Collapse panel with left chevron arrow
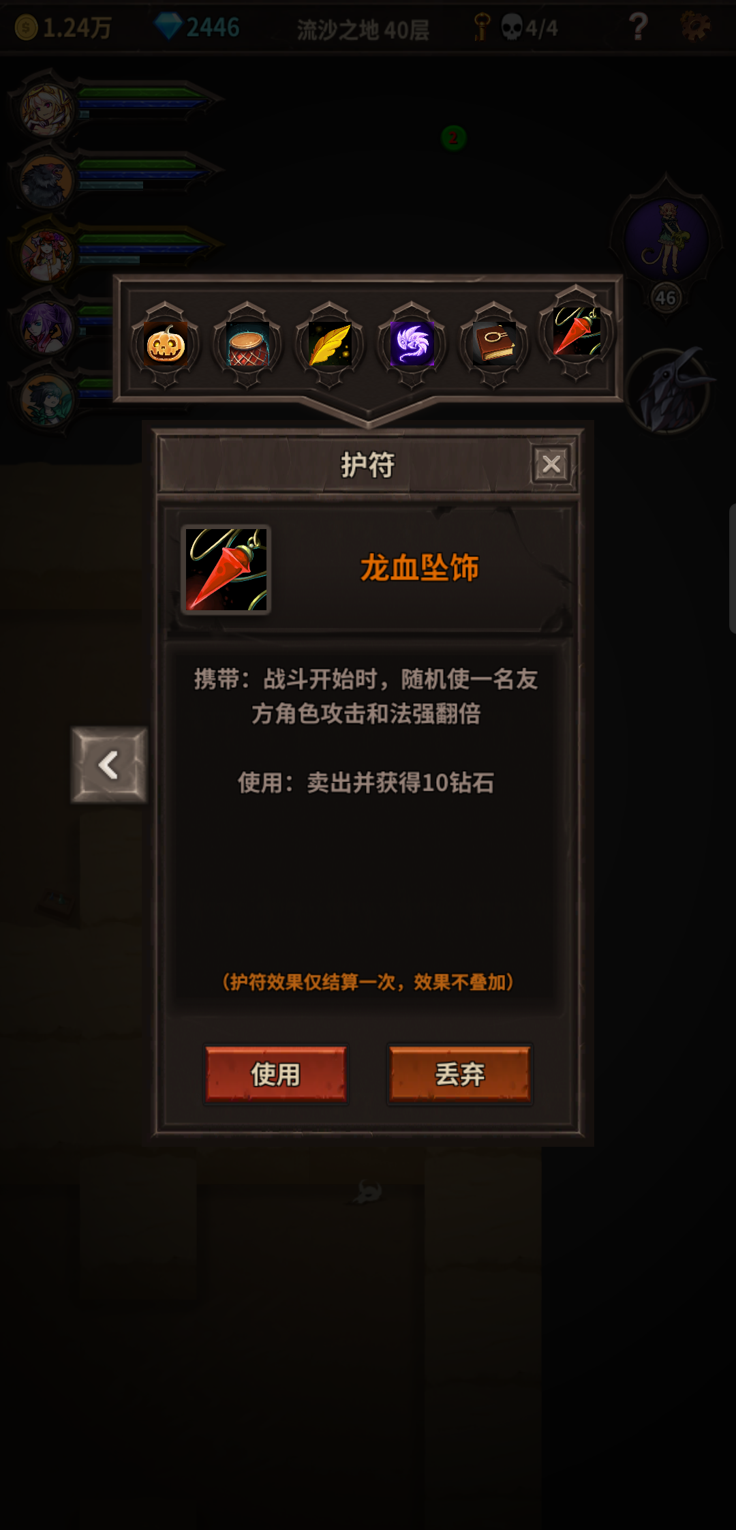The image size is (736, 1530). (x=109, y=764)
